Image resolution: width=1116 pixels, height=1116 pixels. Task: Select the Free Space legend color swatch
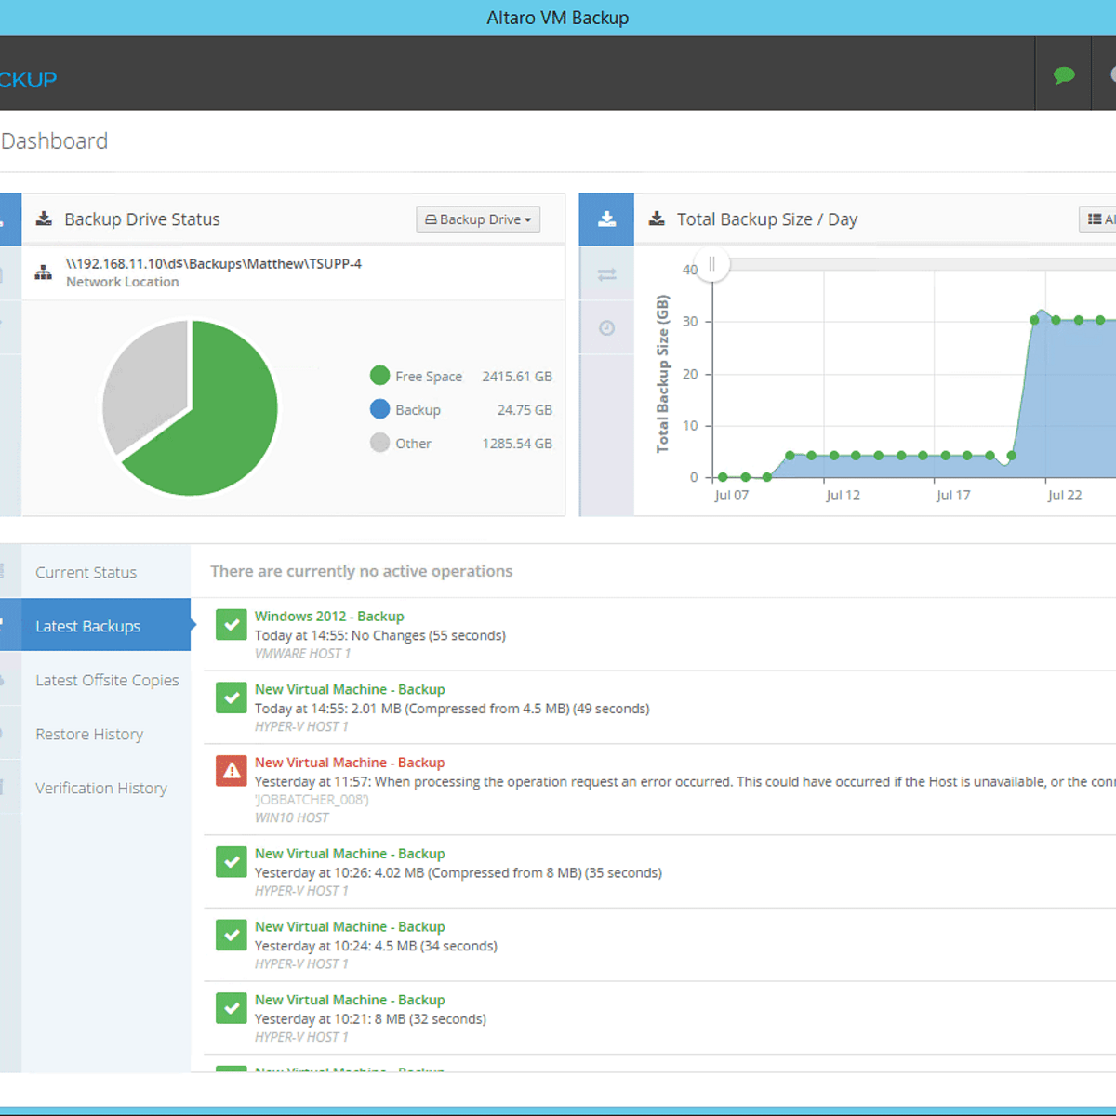(x=379, y=376)
